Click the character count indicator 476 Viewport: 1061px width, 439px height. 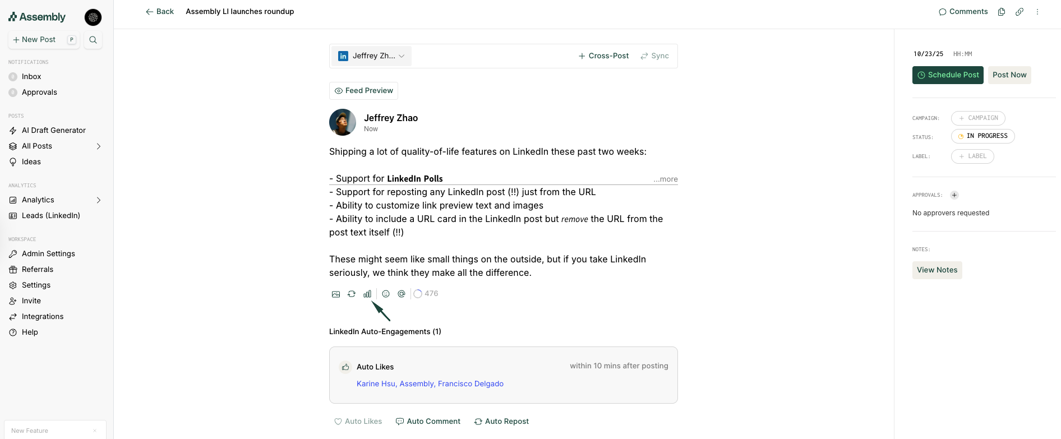[x=426, y=294]
